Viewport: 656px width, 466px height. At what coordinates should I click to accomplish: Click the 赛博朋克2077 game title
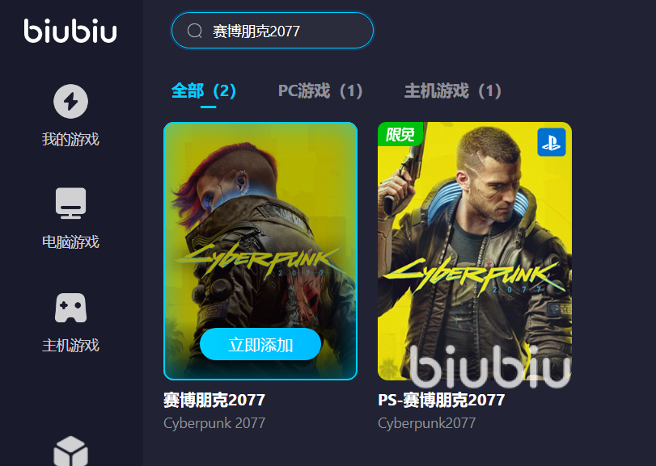214,400
